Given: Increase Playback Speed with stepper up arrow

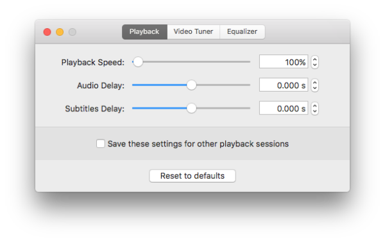Looking at the screenshot, I should point(314,59).
